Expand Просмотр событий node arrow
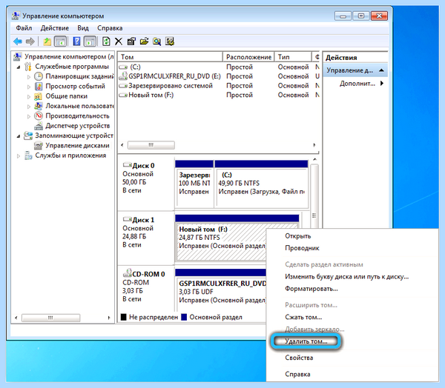The image size is (445, 388). [29, 87]
